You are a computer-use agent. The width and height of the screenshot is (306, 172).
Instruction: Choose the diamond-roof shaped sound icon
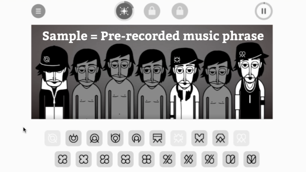(220, 138)
